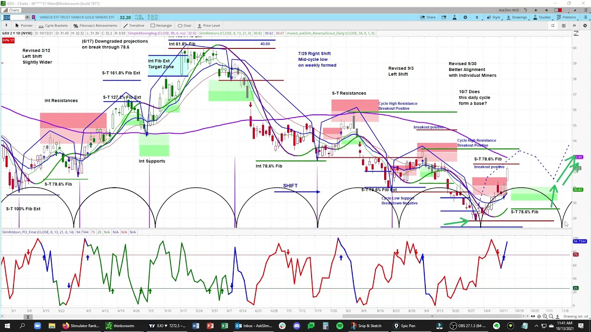This screenshot has width=591, height=332.
Task: Choose the Oval drawing tool
Action: point(184,25)
